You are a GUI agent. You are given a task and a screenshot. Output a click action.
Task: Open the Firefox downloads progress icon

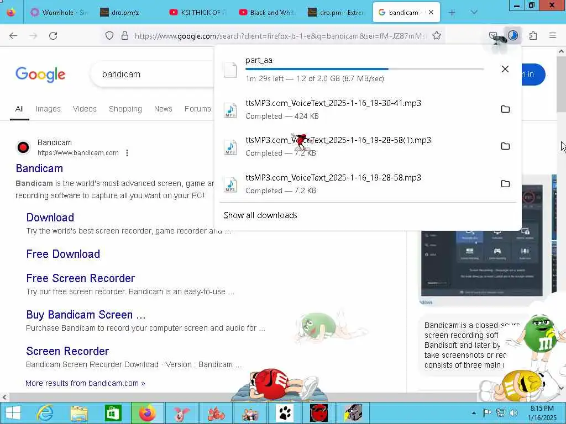[x=513, y=35]
